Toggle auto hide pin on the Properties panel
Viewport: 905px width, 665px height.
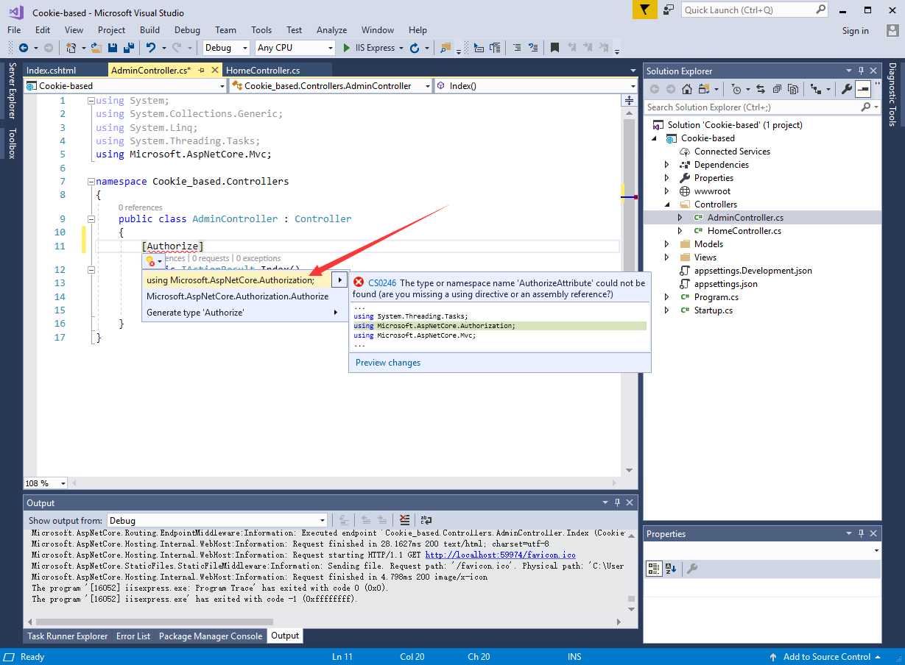pyautogui.click(x=861, y=533)
